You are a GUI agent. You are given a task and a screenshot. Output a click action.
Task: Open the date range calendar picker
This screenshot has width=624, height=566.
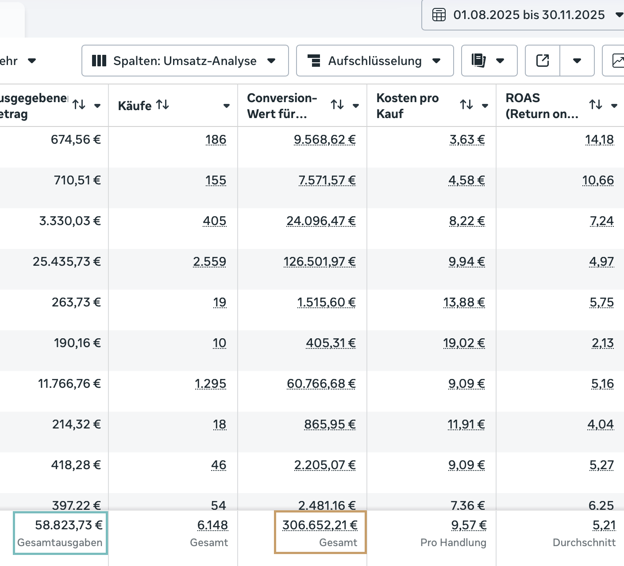(x=522, y=15)
